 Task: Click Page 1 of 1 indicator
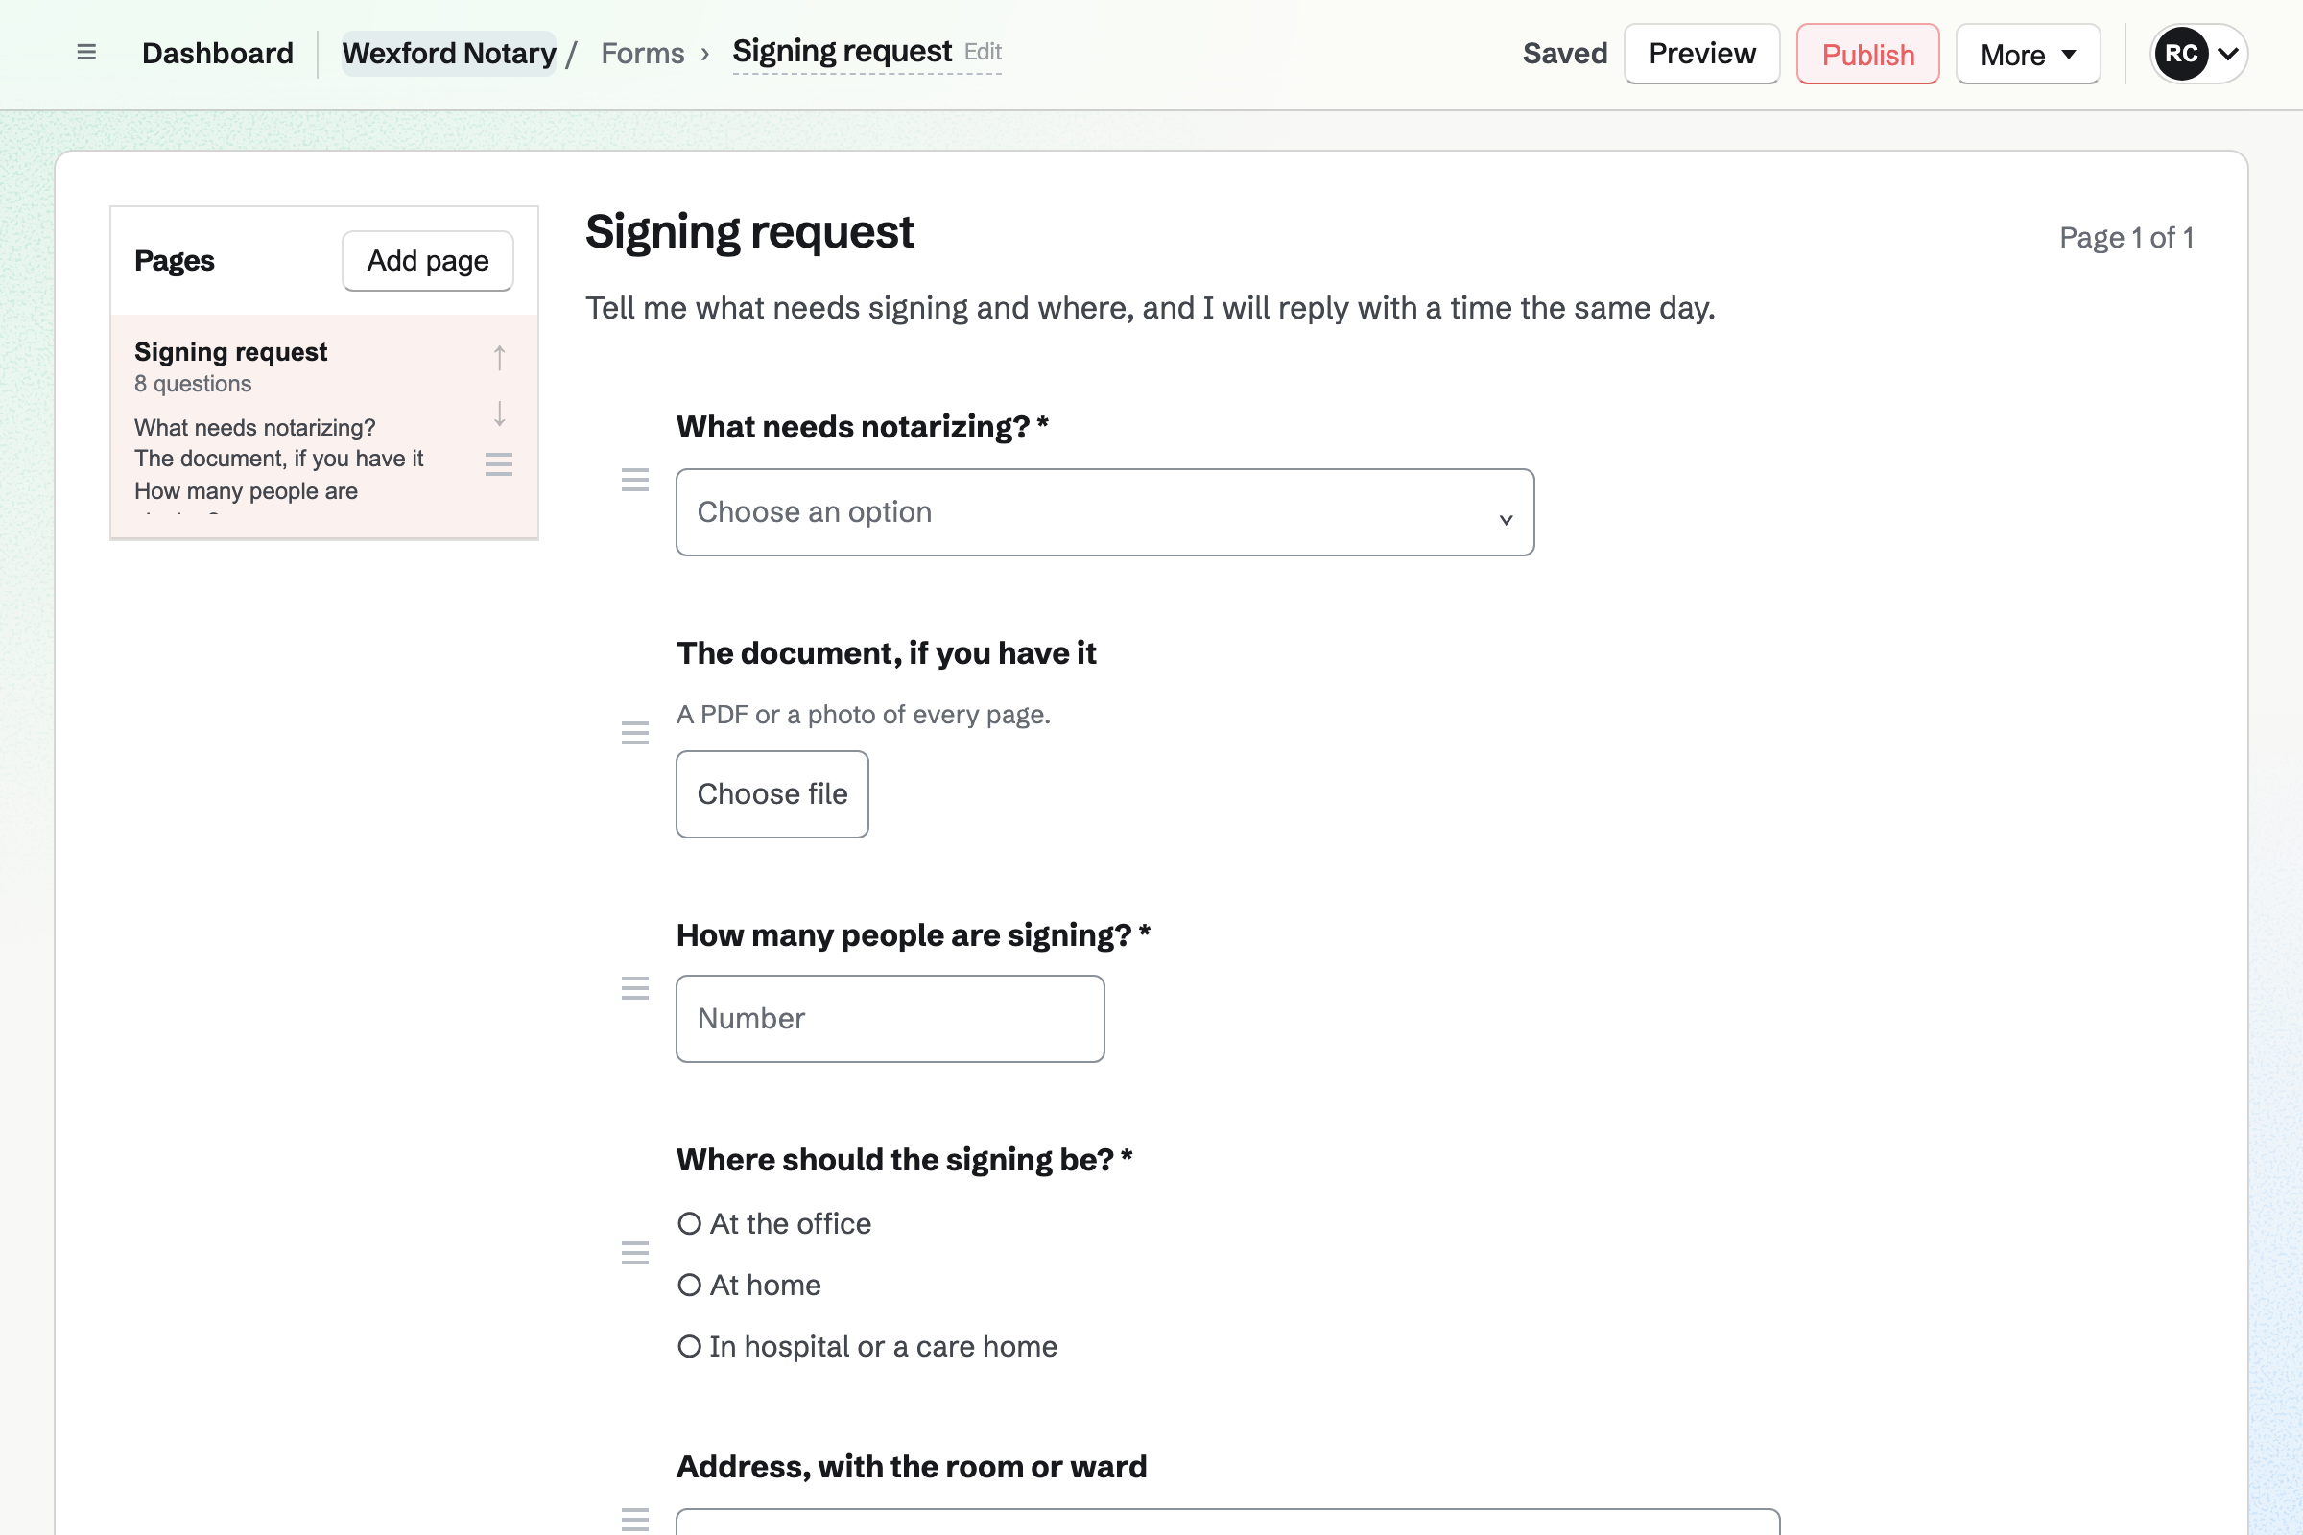pos(2125,237)
